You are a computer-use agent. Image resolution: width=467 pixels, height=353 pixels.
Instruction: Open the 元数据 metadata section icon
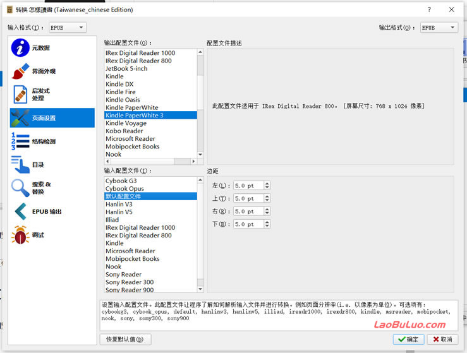pyautogui.click(x=20, y=47)
